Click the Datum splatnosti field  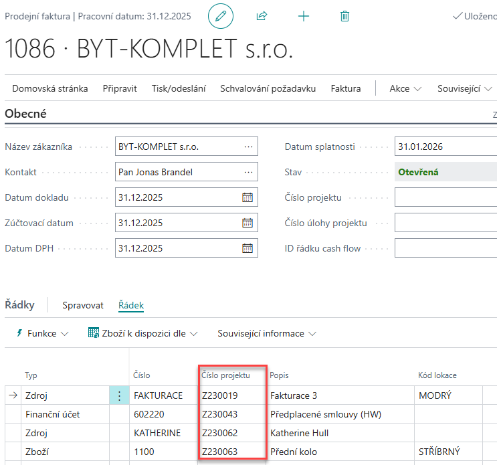click(445, 147)
